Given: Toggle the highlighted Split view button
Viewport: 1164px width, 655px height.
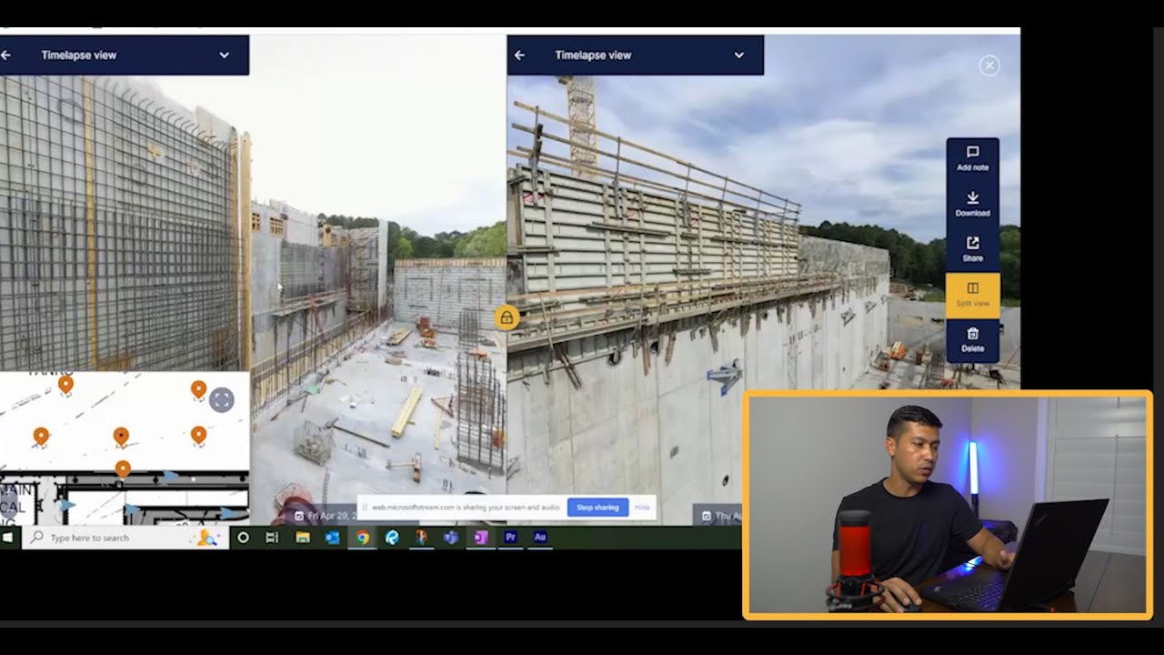Looking at the screenshot, I should (972, 295).
